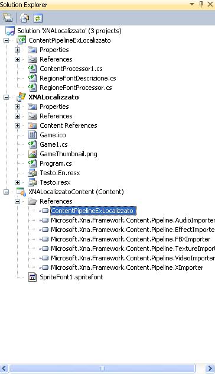Expand References under ContentPipelineExLocalizzato
Image resolution: width=215 pixels, height=374 pixels.
(17, 59)
